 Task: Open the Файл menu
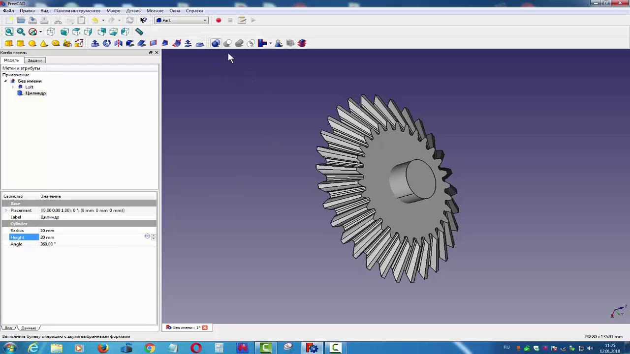pos(8,11)
